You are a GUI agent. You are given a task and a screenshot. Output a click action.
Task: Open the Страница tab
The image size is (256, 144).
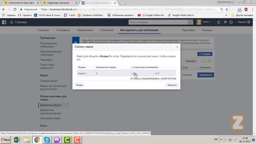43,30
